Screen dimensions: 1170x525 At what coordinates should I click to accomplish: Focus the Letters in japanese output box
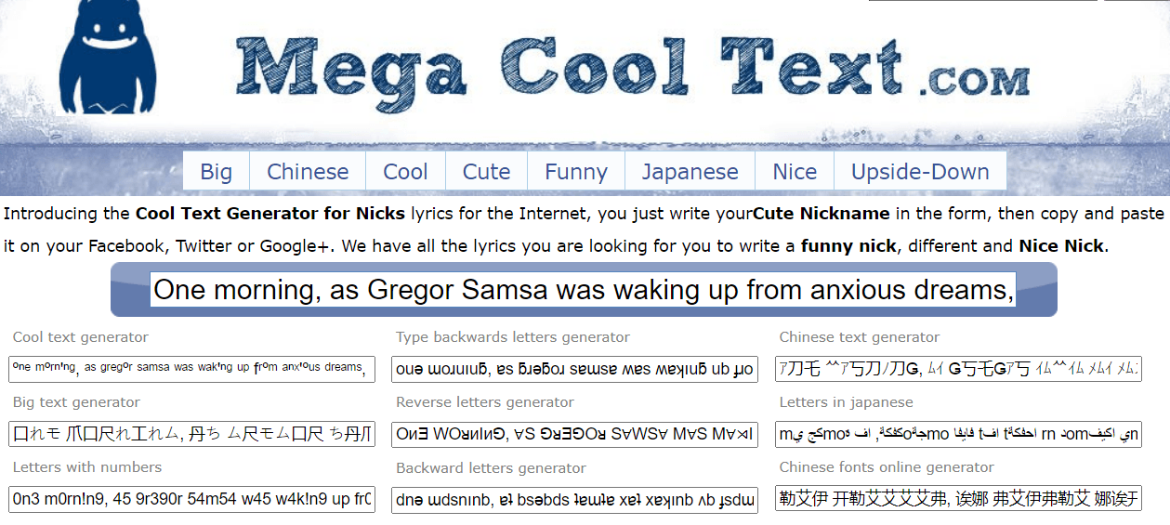tap(958, 434)
